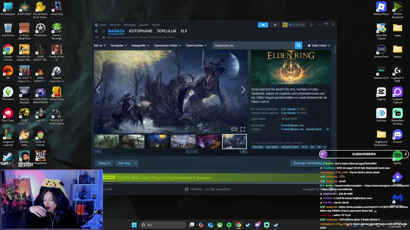Switch to the TOPLULUK tab
The image size is (410, 230).
pos(167,31)
